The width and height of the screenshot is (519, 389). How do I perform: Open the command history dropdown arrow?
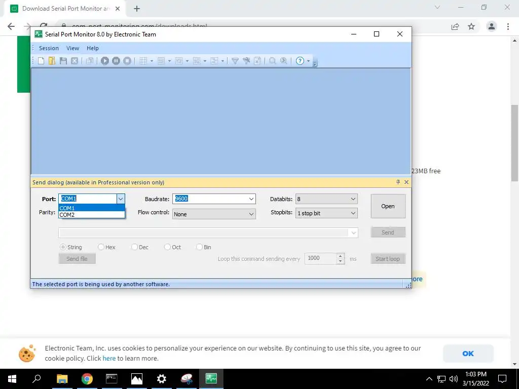(353, 233)
